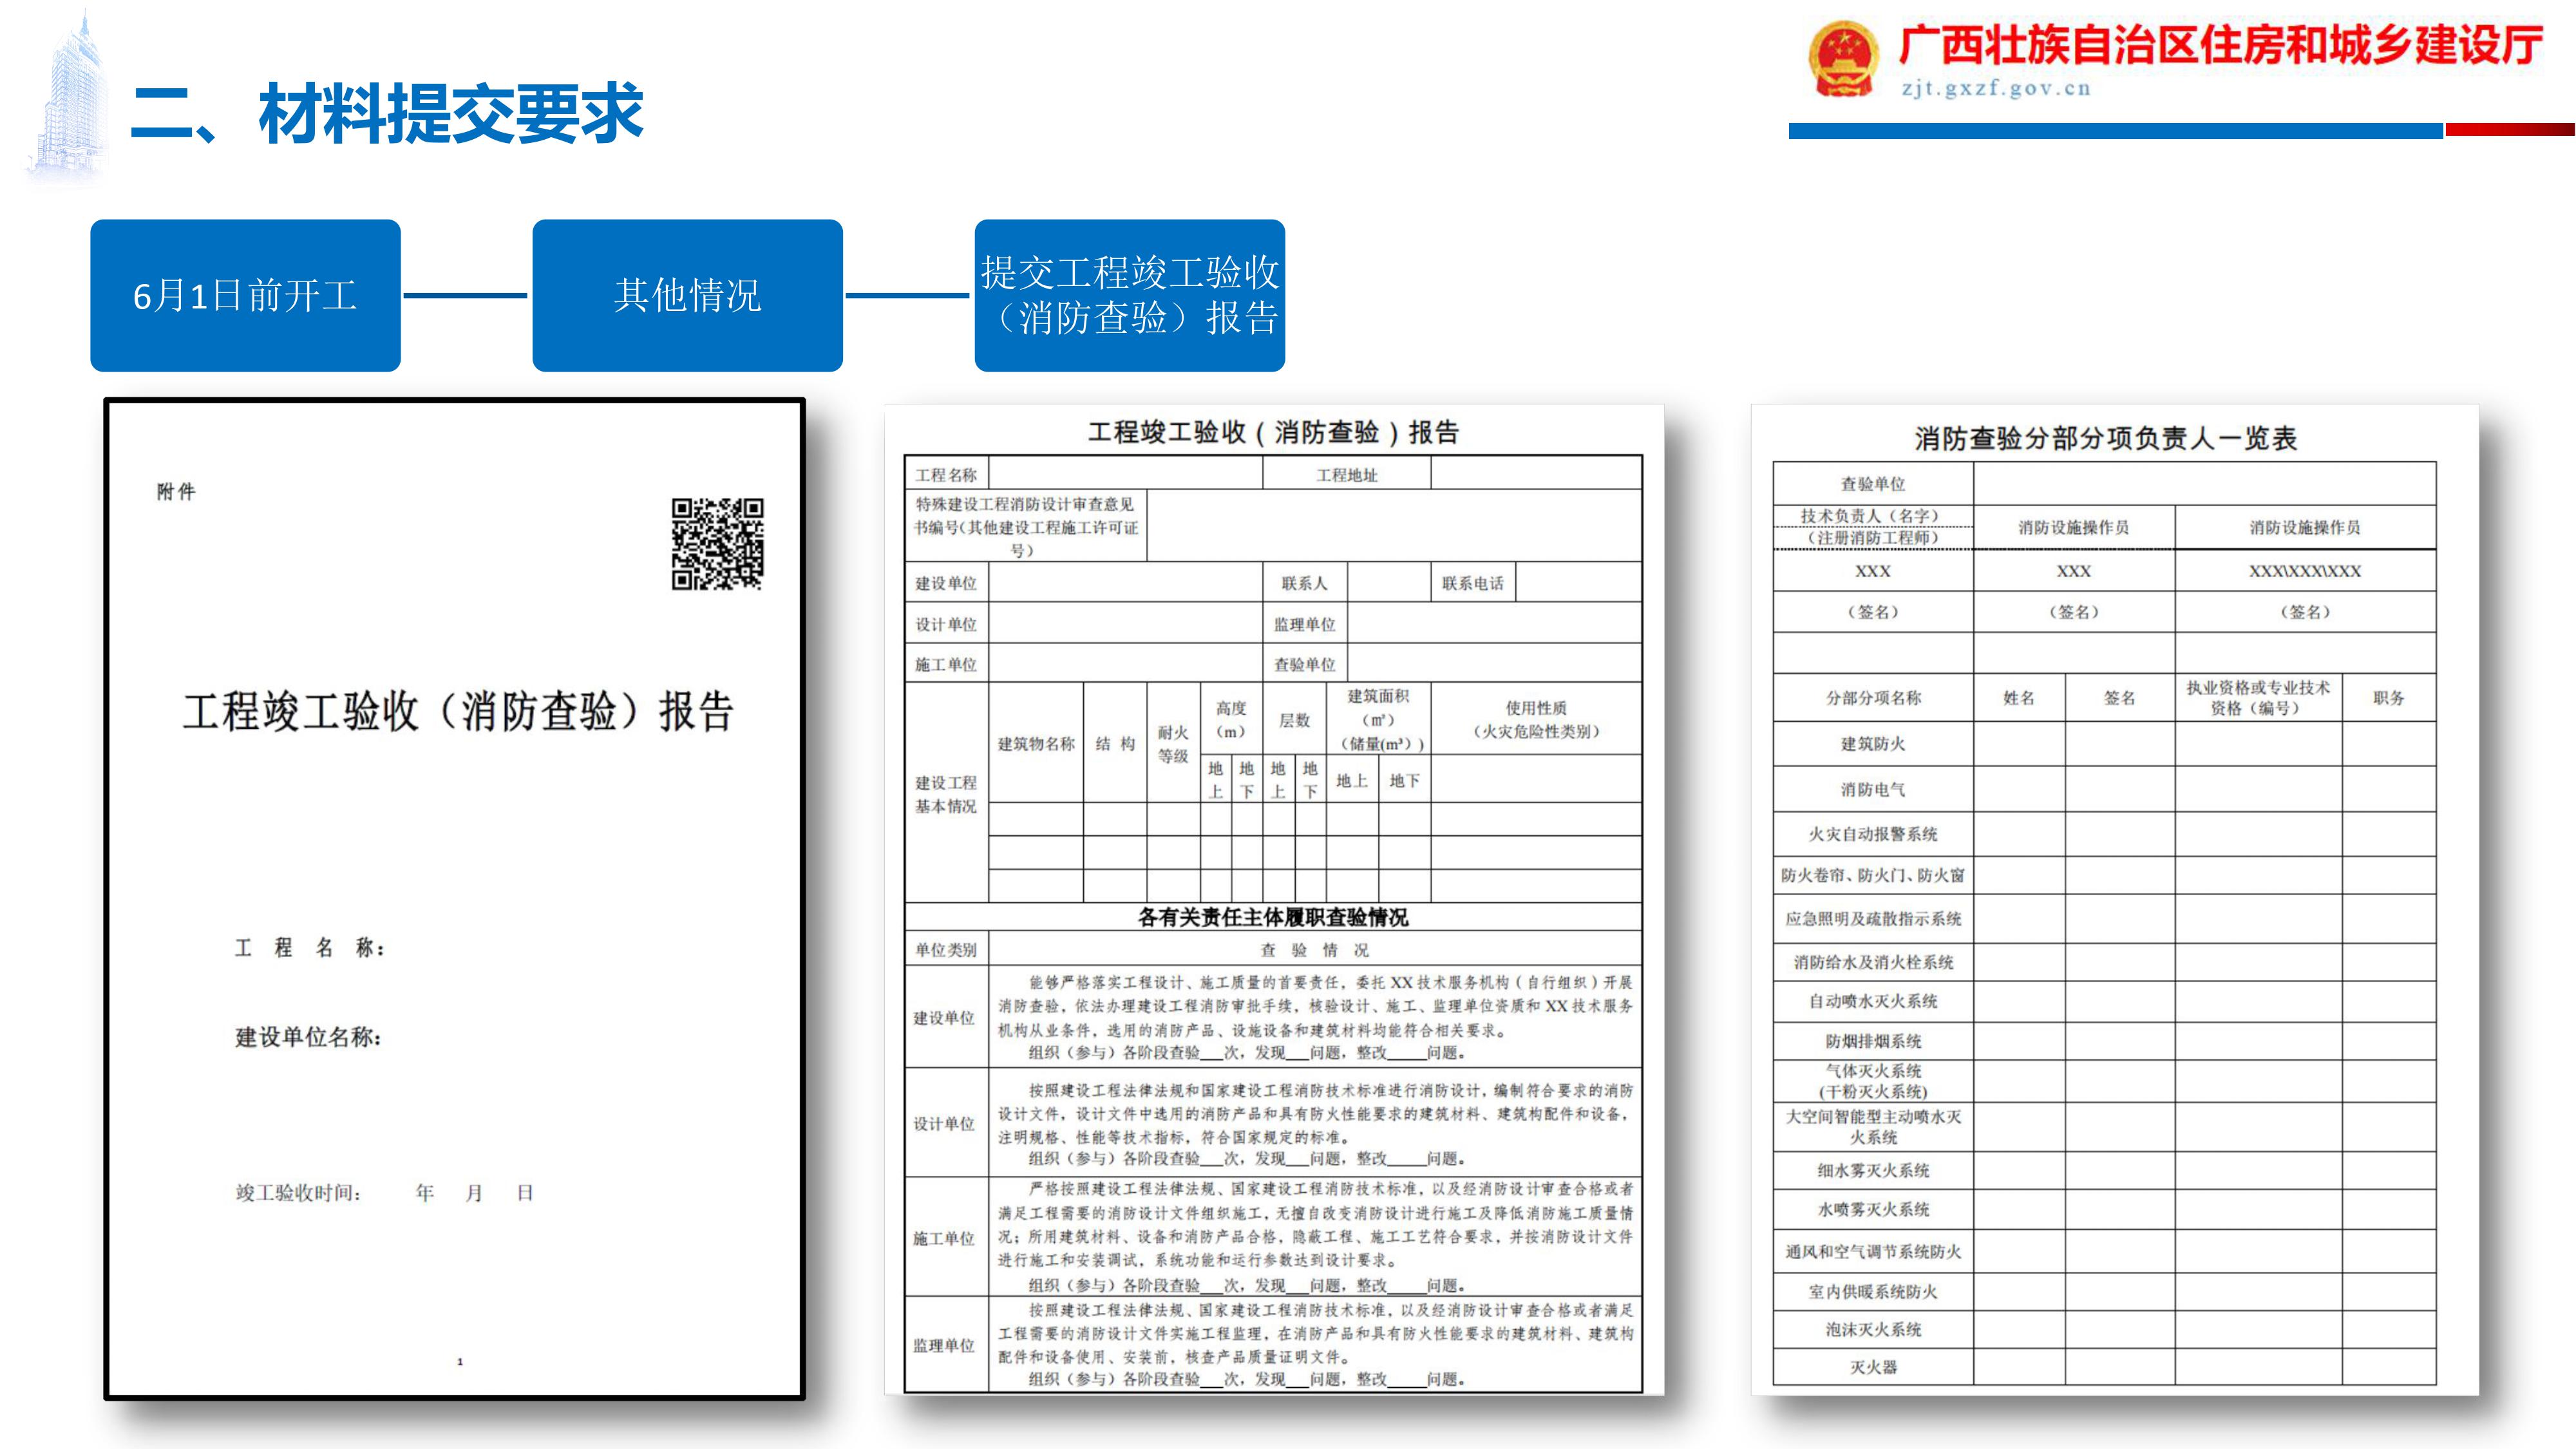Image resolution: width=2576 pixels, height=1449 pixels.
Task: Click the '提交工程竣工验收（消防查验）报告' box
Action: pos(1129,296)
